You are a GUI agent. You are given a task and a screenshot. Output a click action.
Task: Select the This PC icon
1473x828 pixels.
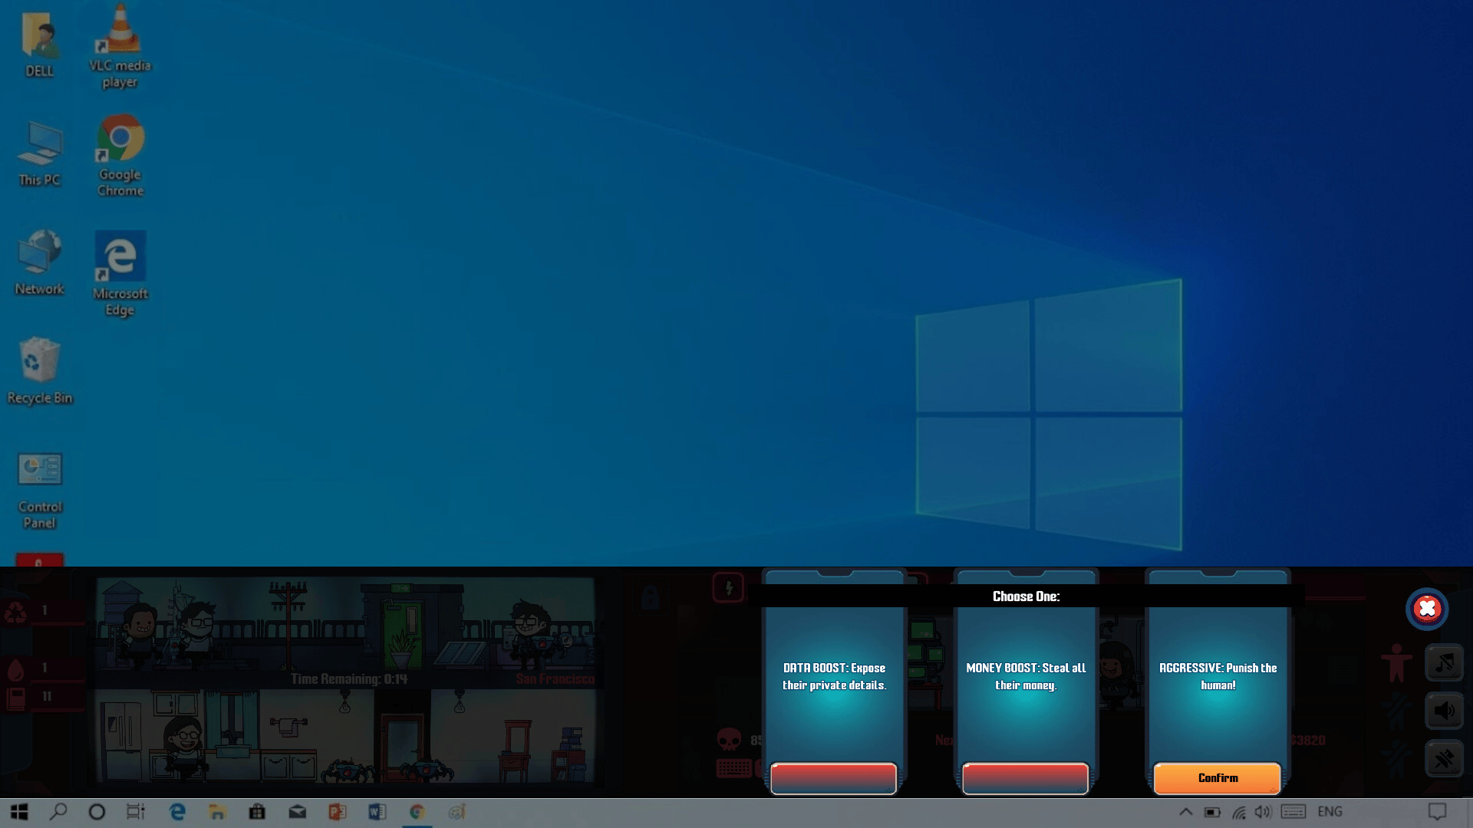tap(39, 153)
